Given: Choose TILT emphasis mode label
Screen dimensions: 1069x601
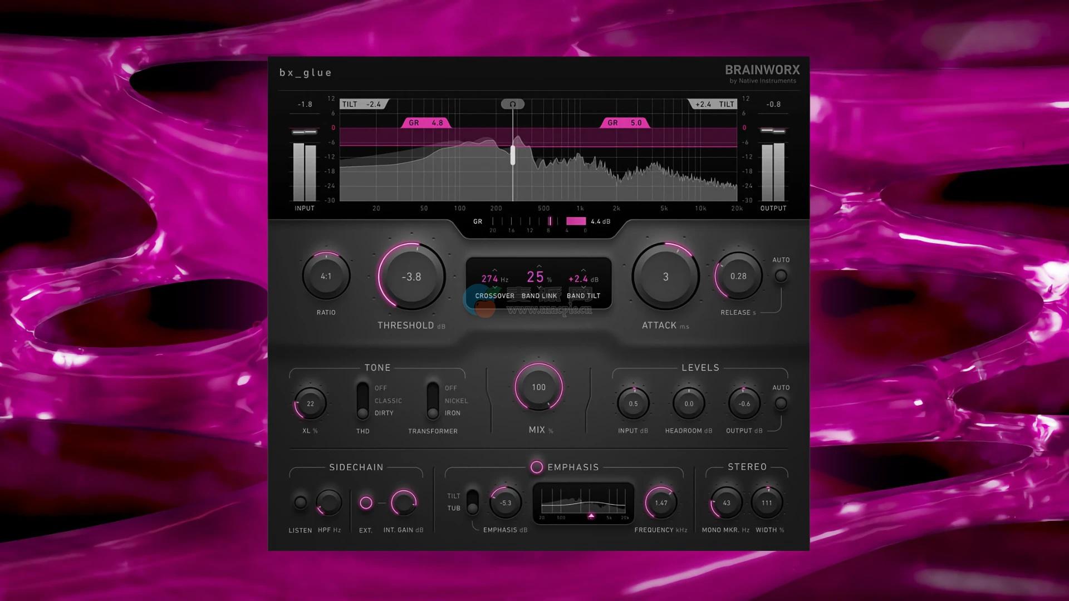Looking at the screenshot, I should point(454,496).
